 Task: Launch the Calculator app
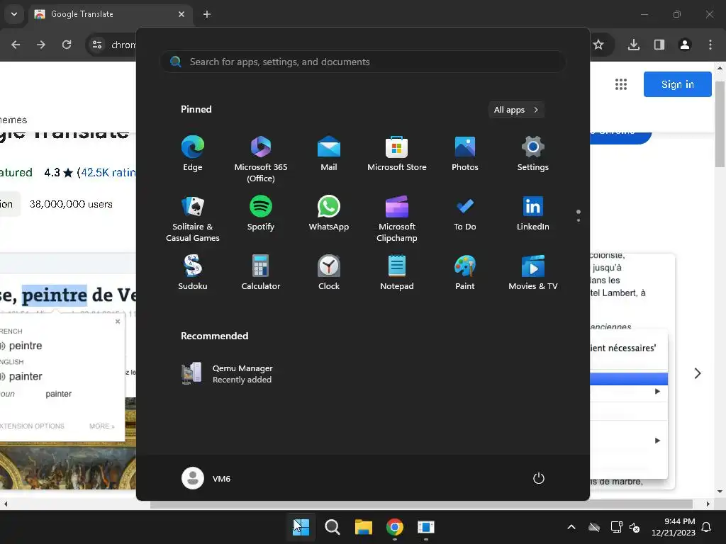(261, 273)
